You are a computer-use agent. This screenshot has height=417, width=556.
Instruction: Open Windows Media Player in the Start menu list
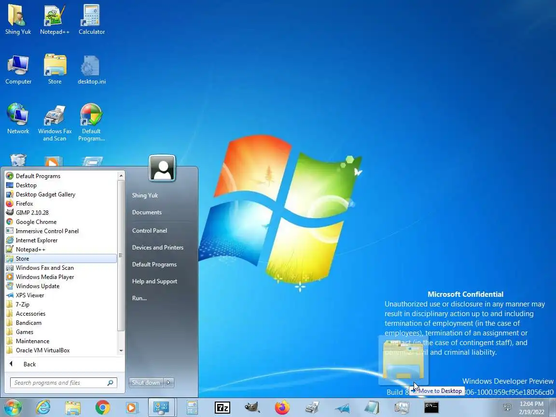tap(61, 277)
